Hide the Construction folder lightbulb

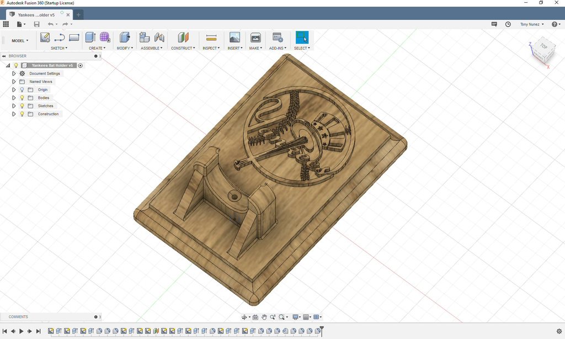tap(22, 114)
